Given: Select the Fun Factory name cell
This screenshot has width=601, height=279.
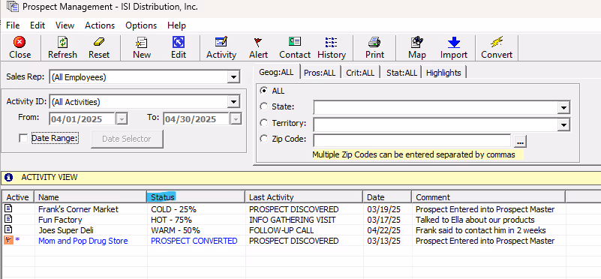Looking at the screenshot, I should pos(60,220).
